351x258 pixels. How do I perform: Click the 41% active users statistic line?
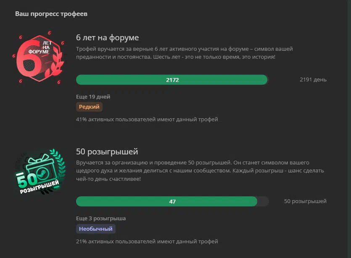pos(147,119)
